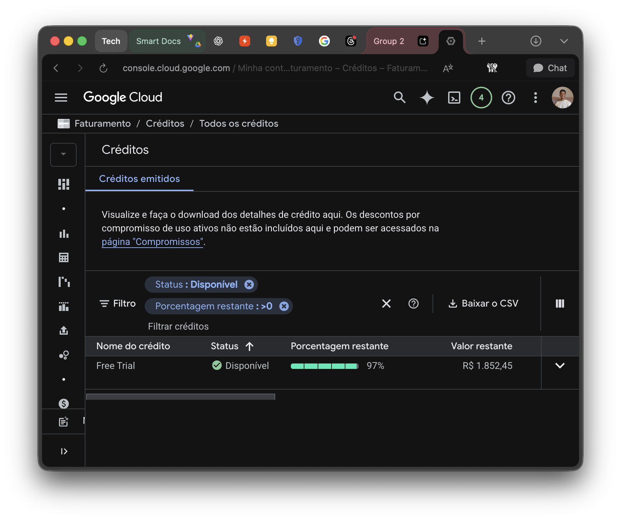This screenshot has width=621, height=521.
Task: Sort by Status column header
Action: 232,346
